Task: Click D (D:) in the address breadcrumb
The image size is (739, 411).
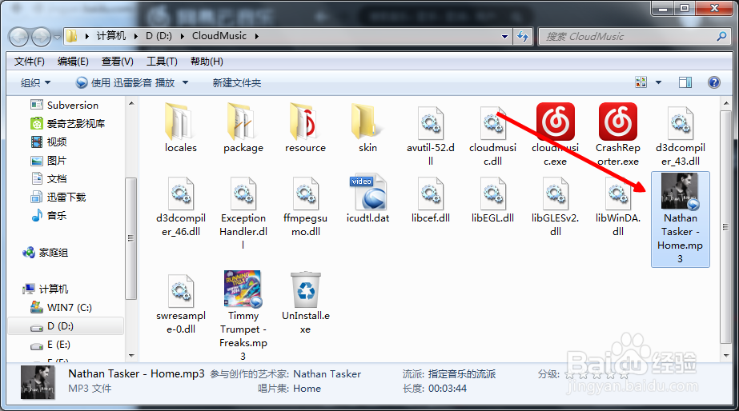Action: click(x=159, y=36)
